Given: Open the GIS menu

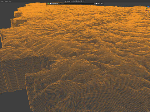Looking at the screenshot, I should pyautogui.click(x=10, y=1).
